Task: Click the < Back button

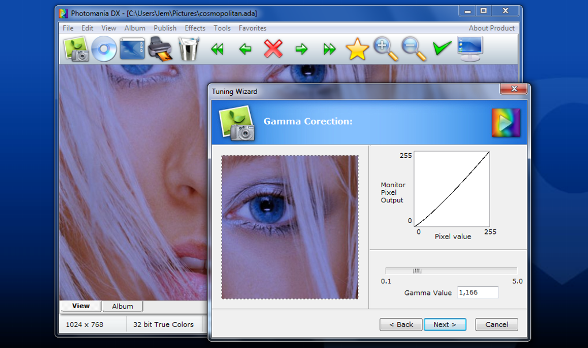Action: 401,324
